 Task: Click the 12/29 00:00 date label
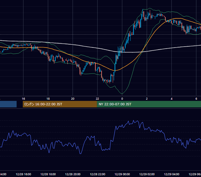click(122, 174)
